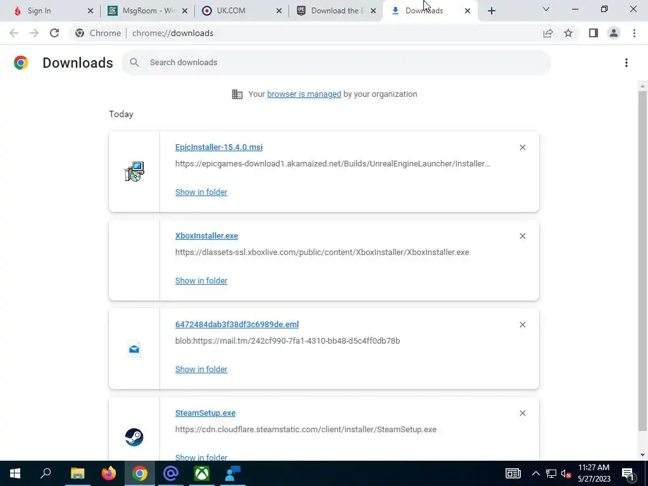Reload the downloads page

point(54,33)
